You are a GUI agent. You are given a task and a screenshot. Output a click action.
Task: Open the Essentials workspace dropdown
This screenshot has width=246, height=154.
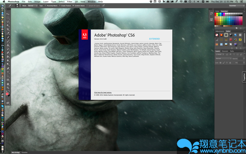[236, 5]
